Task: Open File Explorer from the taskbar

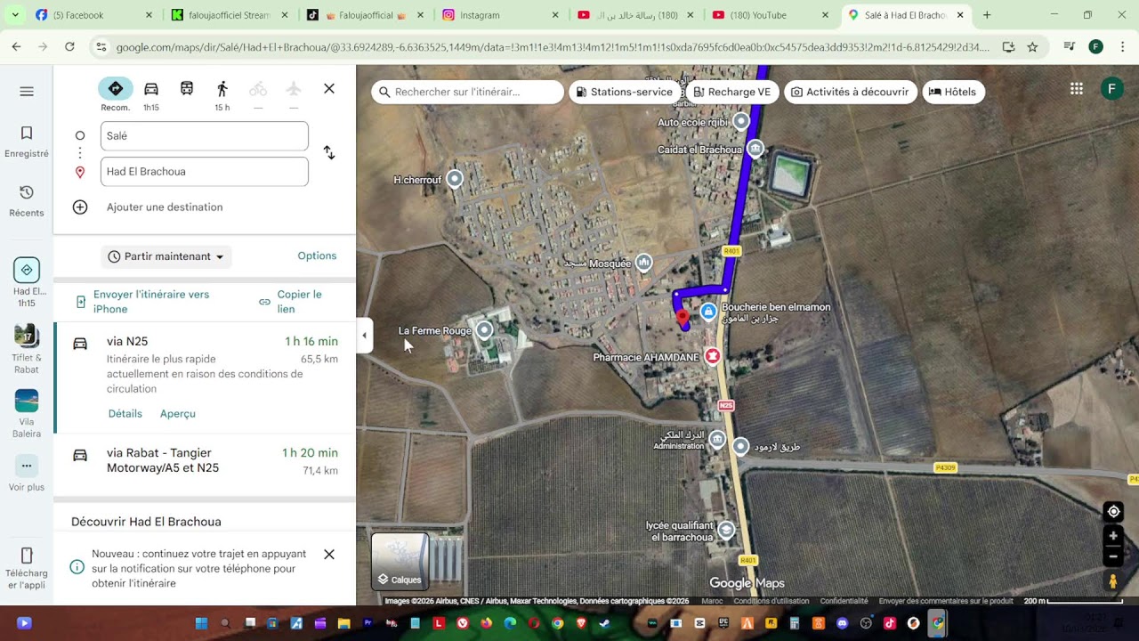Action: pyautogui.click(x=343, y=623)
